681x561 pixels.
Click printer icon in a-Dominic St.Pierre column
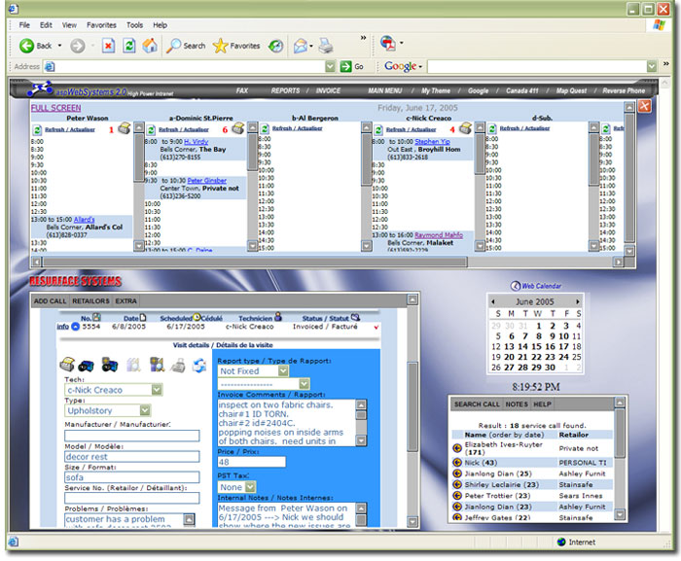click(x=238, y=128)
